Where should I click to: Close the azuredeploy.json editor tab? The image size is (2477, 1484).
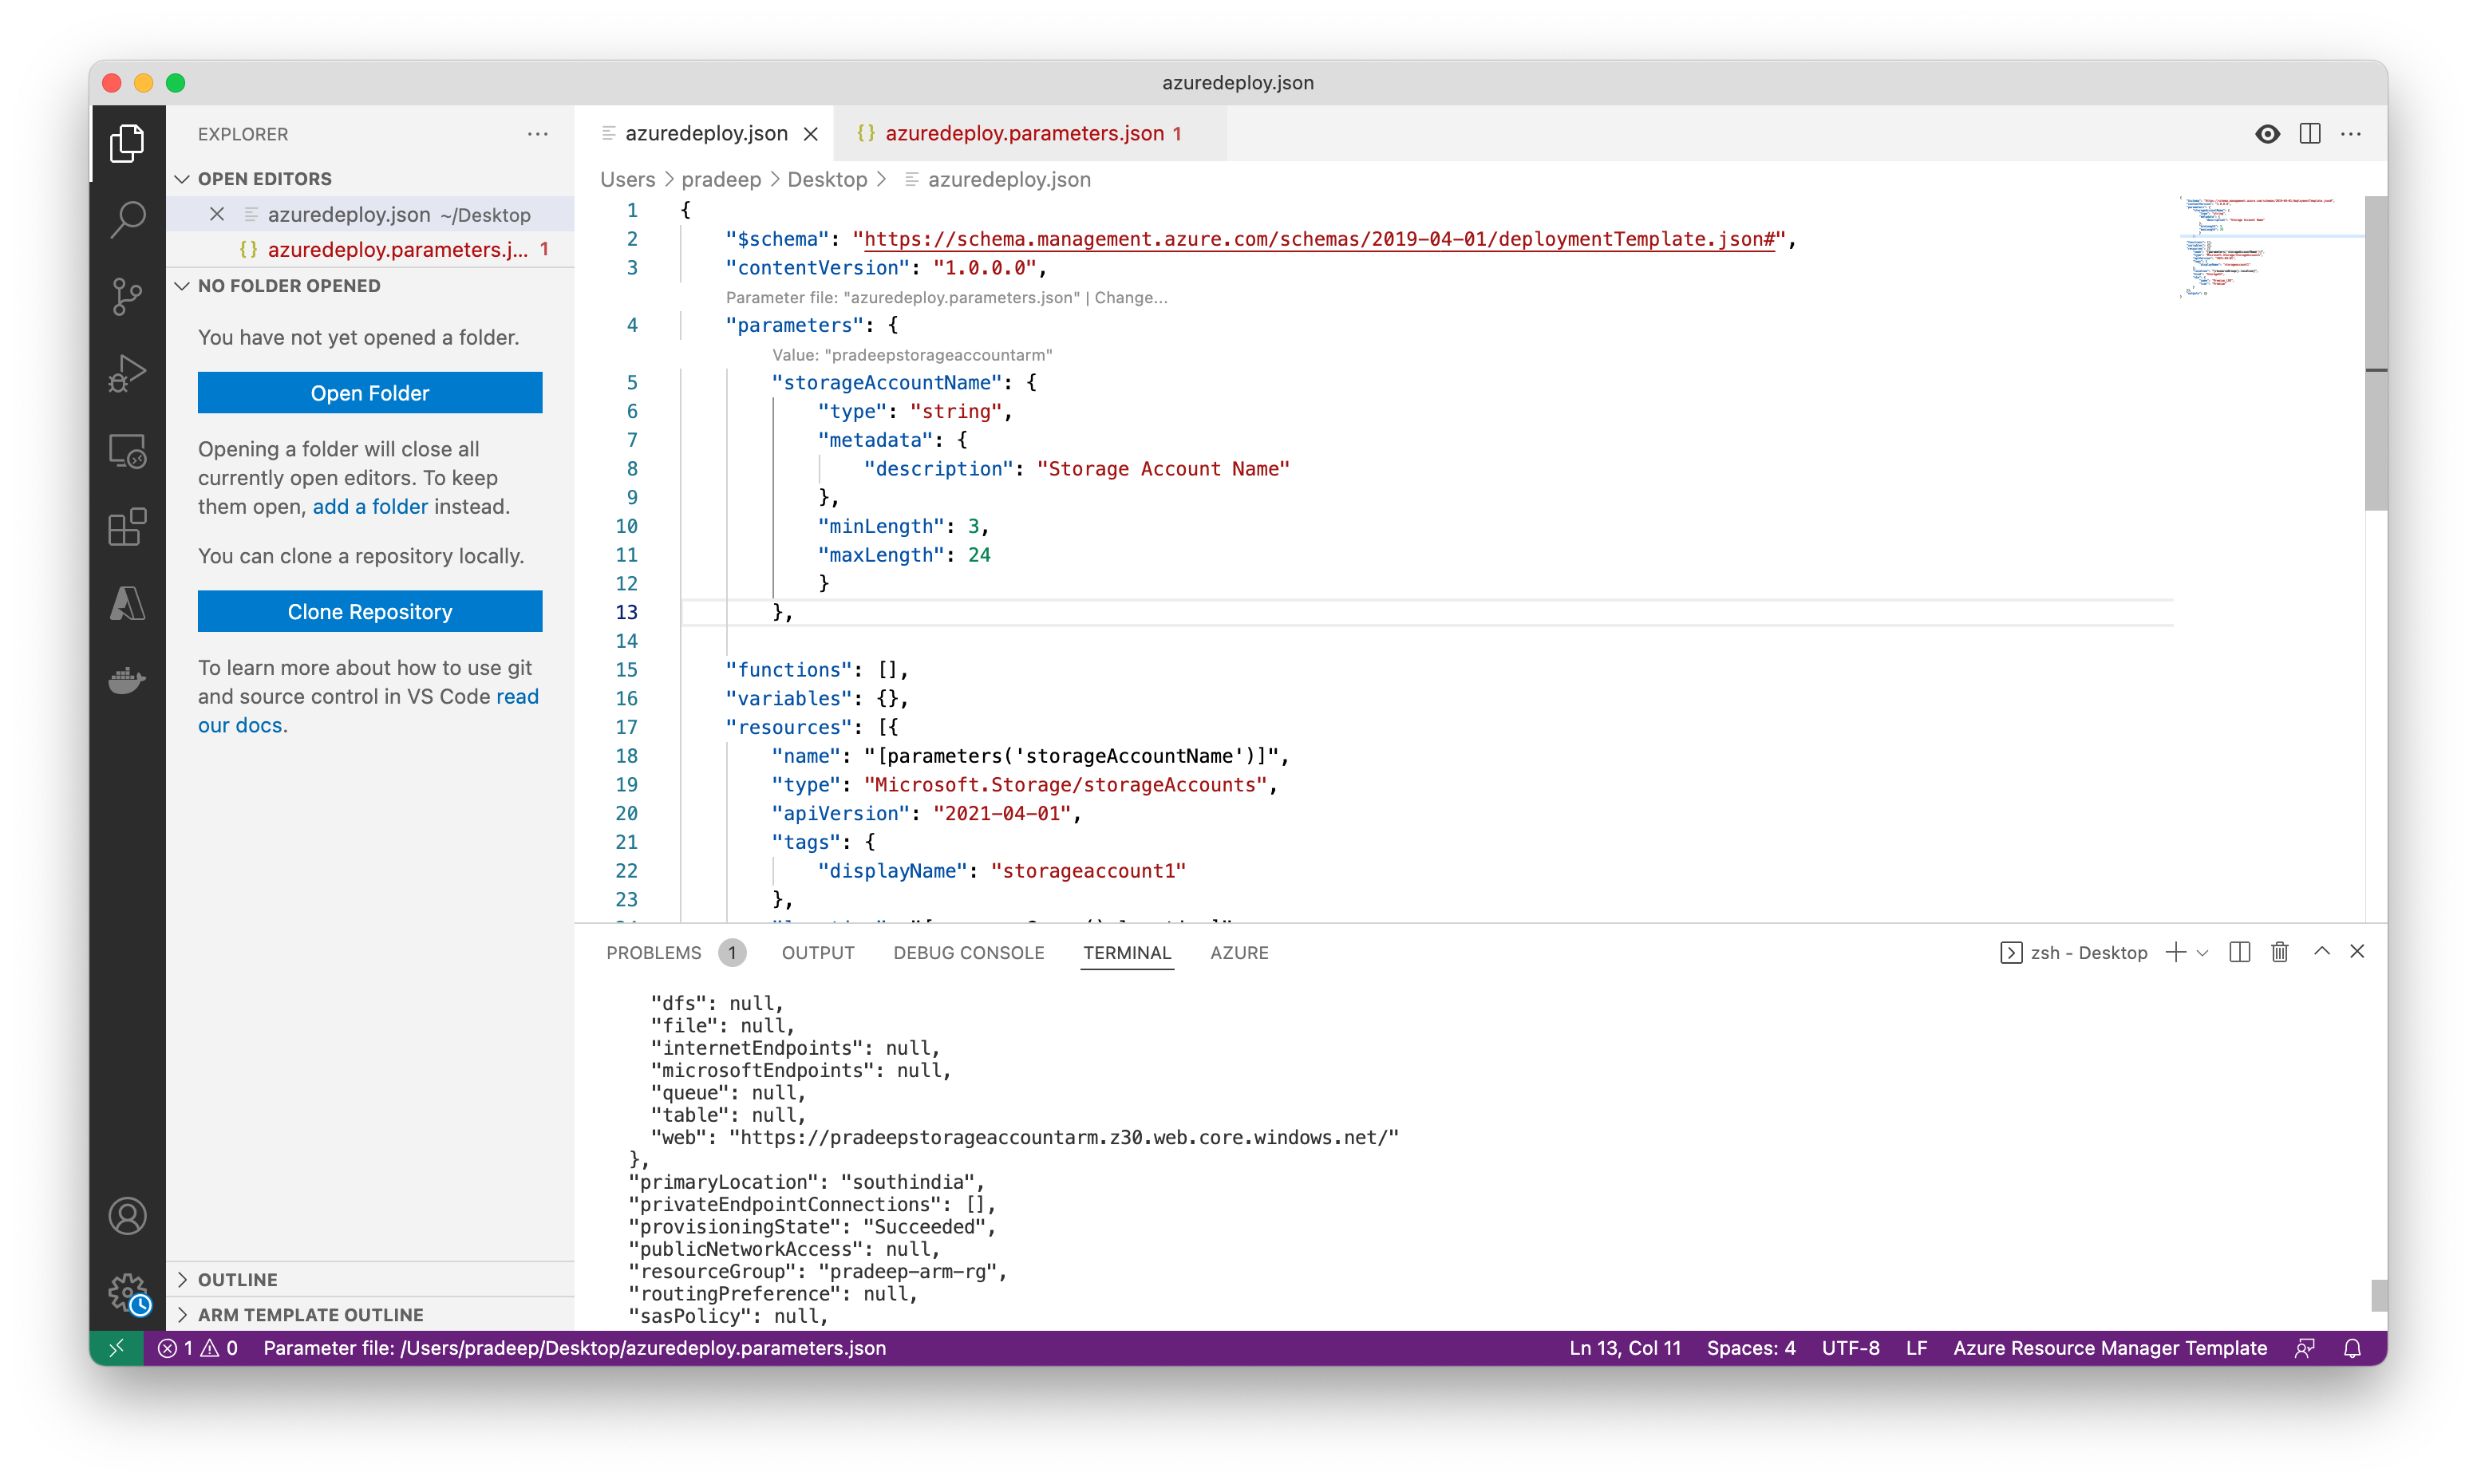(x=811, y=134)
